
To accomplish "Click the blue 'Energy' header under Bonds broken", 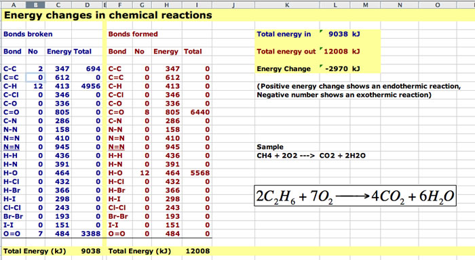I will [x=59, y=51].
